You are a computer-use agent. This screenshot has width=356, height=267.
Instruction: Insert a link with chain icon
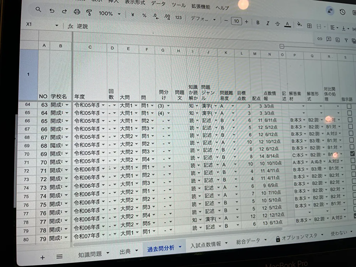[320, 39]
